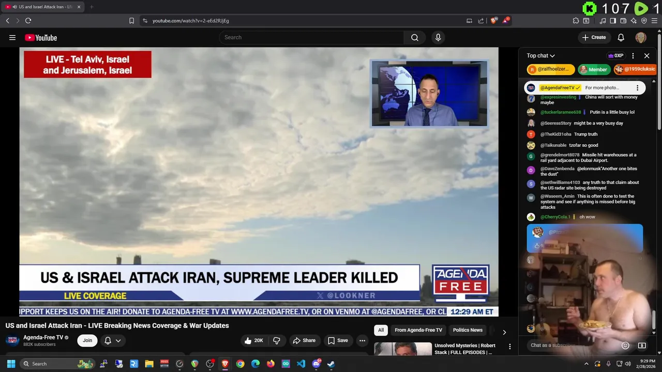The image size is (662, 372).
Task: Click the Share button
Action: point(304,340)
